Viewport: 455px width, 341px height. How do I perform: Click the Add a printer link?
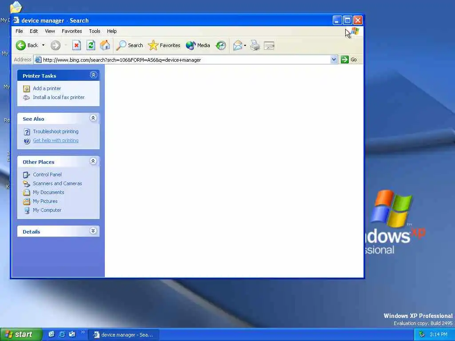[x=47, y=88]
